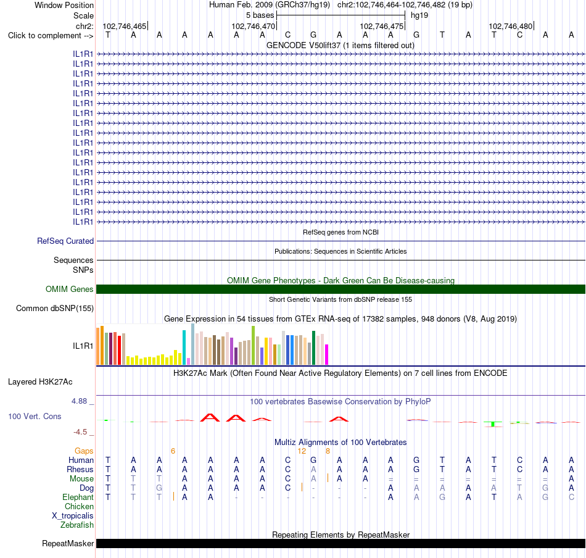Screen dimensions: 586x558
Task: Click the chr2: ruler label
Action: pos(85,26)
